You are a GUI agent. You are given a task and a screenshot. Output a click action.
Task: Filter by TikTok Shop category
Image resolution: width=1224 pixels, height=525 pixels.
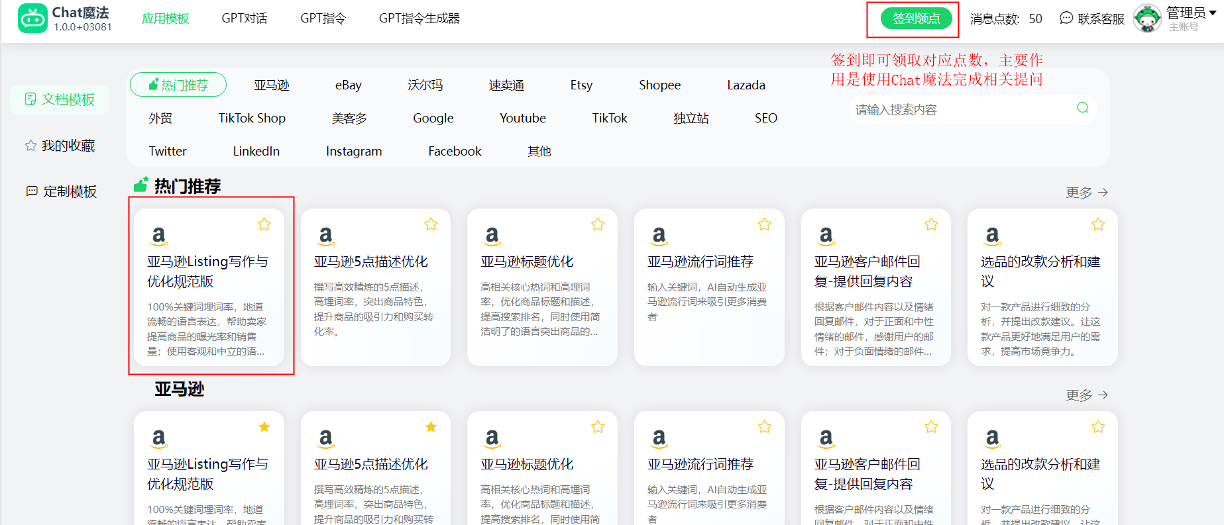(x=252, y=118)
